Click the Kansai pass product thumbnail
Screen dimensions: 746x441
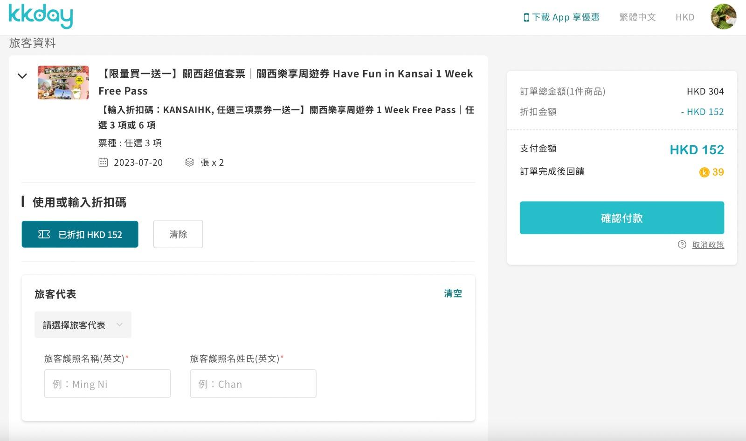[x=63, y=82]
